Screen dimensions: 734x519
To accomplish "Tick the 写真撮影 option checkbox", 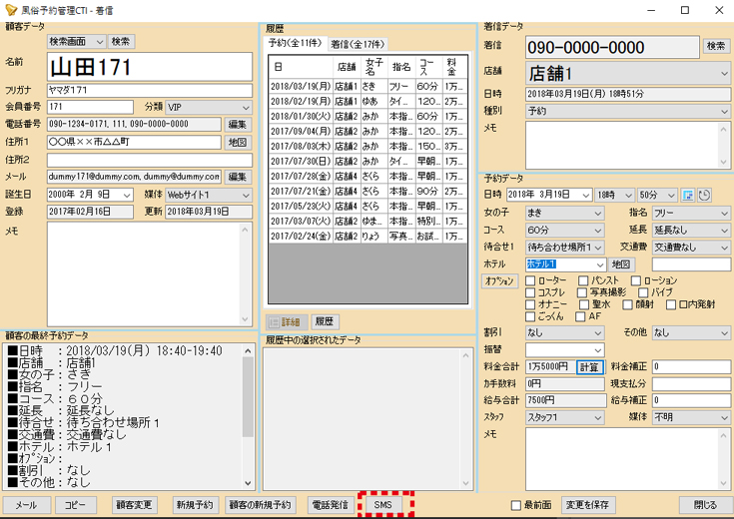I will pyautogui.click(x=583, y=293).
